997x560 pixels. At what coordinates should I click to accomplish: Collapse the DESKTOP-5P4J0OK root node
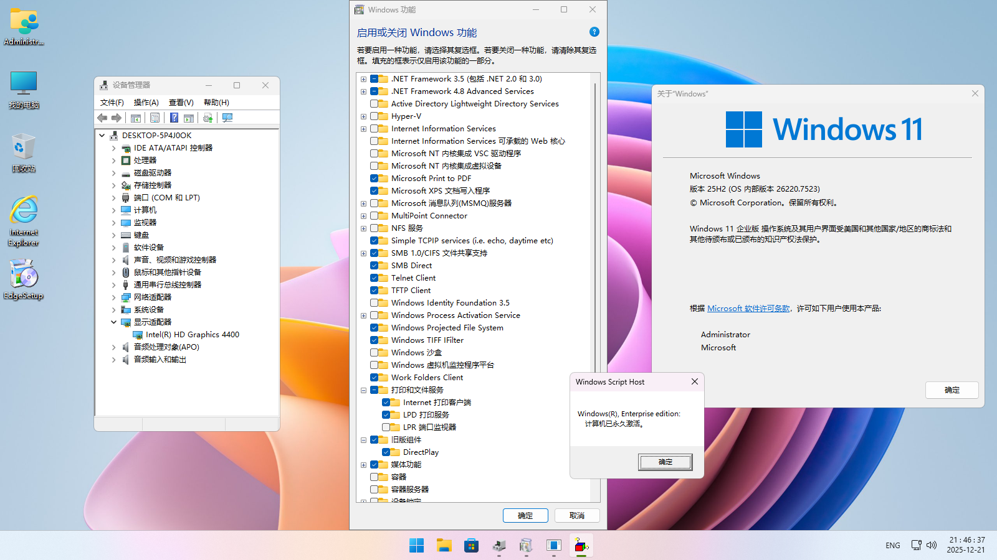click(x=102, y=135)
